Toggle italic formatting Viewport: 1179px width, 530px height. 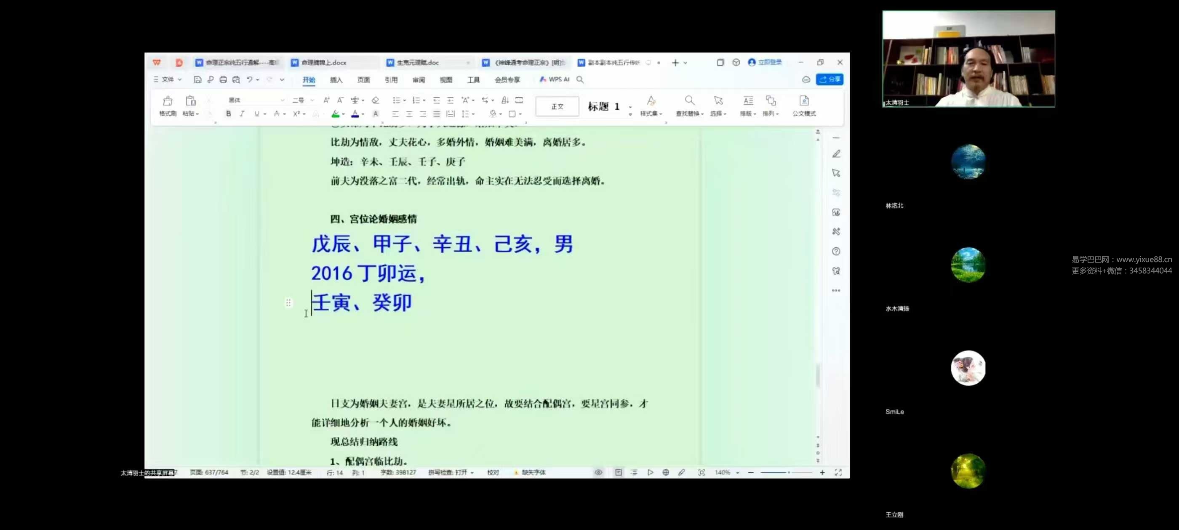(x=242, y=114)
